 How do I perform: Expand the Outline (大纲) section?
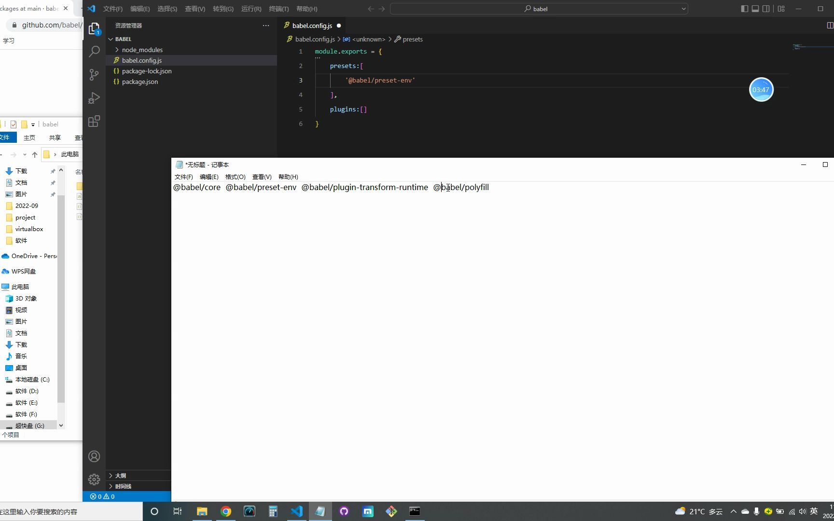coord(120,476)
